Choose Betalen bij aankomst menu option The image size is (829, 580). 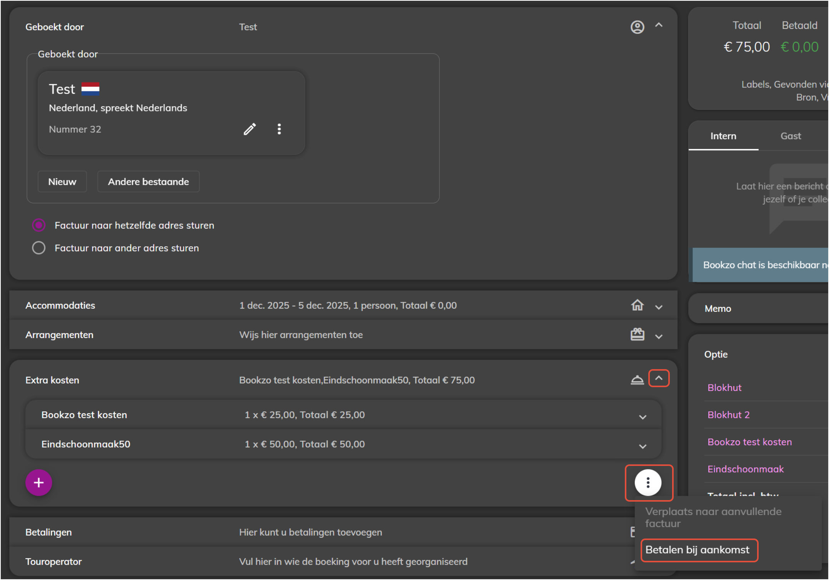[x=697, y=550]
